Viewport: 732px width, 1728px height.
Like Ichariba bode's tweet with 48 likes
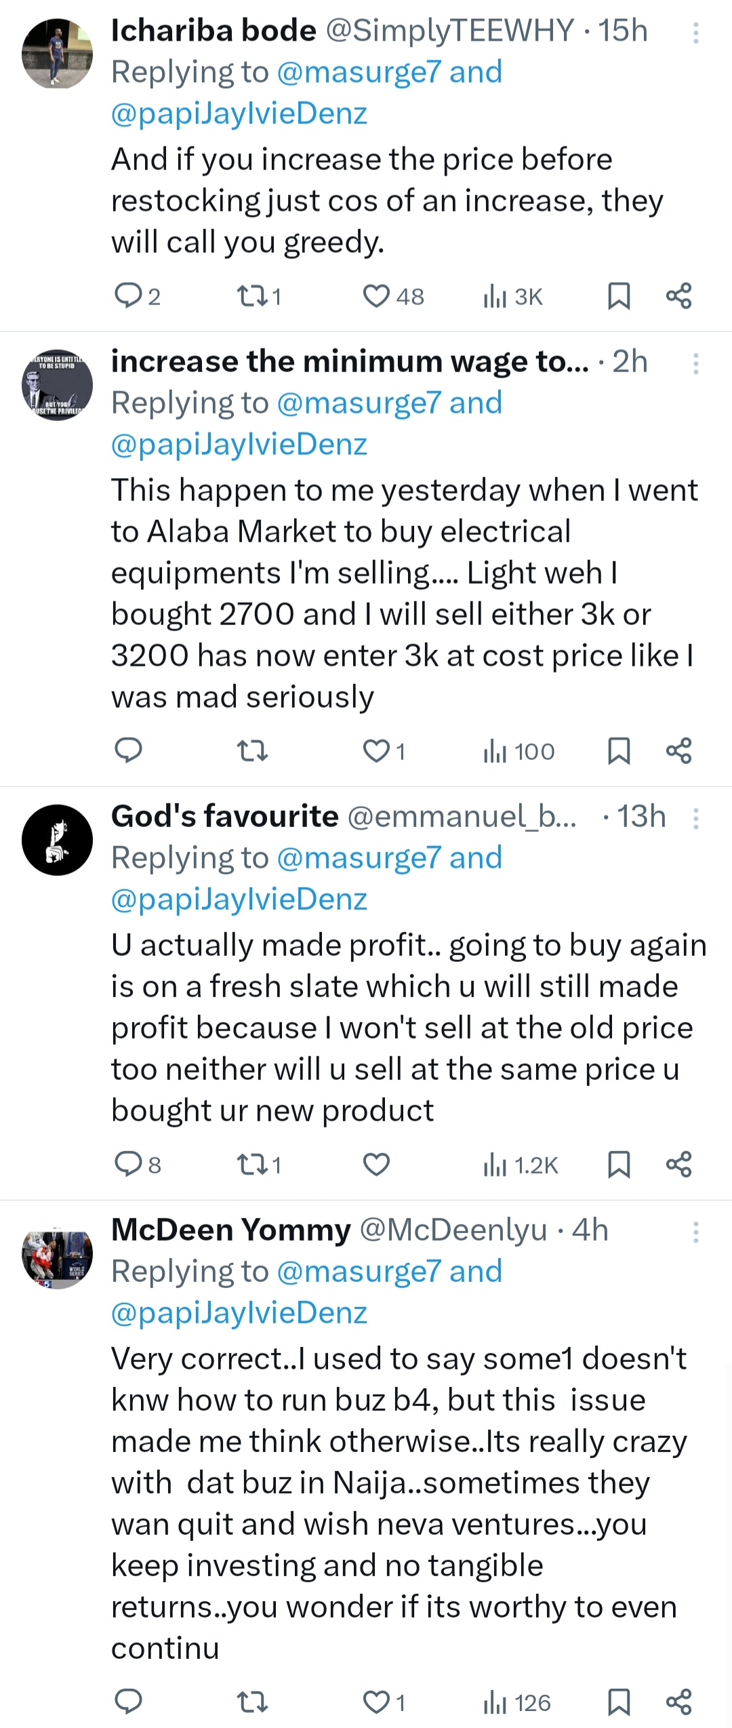click(377, 296)
